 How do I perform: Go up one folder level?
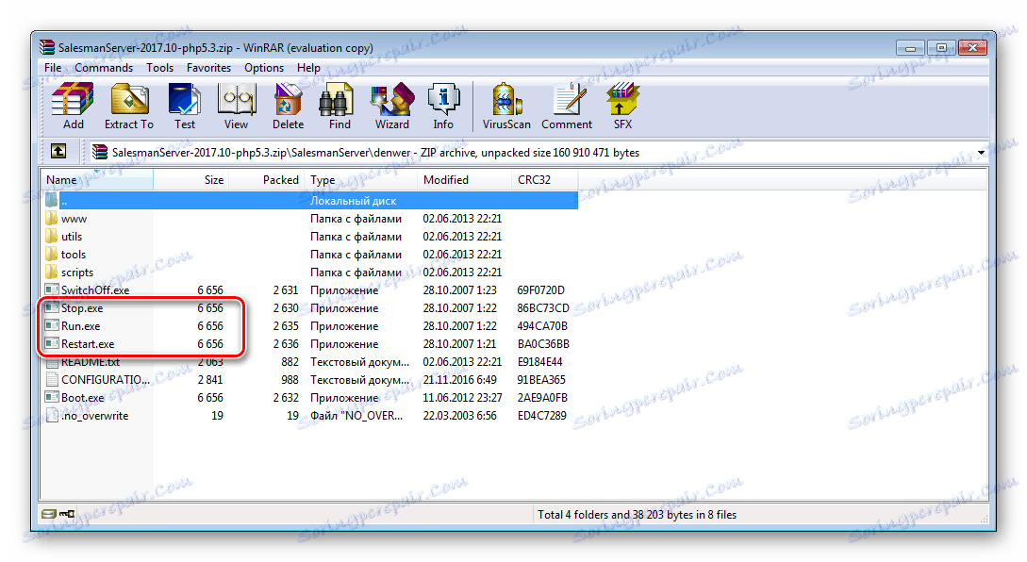(58, 152)
